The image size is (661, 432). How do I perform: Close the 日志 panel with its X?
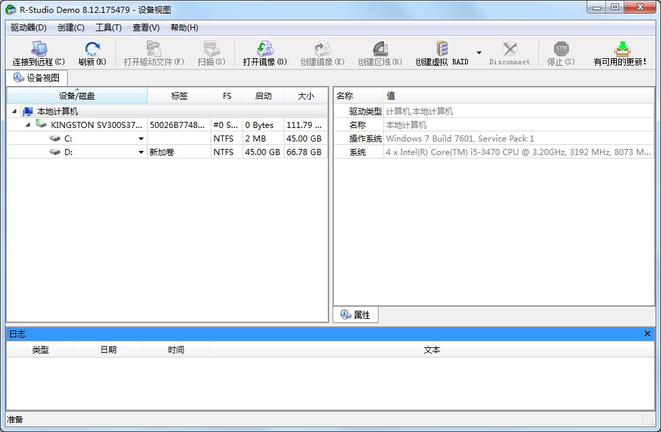647,333
